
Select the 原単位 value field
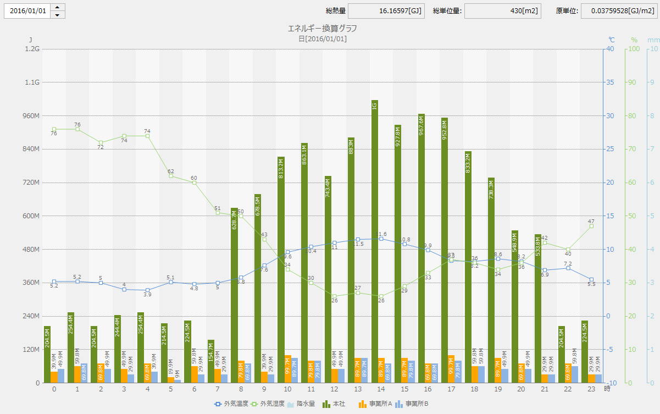pos(618,11)
